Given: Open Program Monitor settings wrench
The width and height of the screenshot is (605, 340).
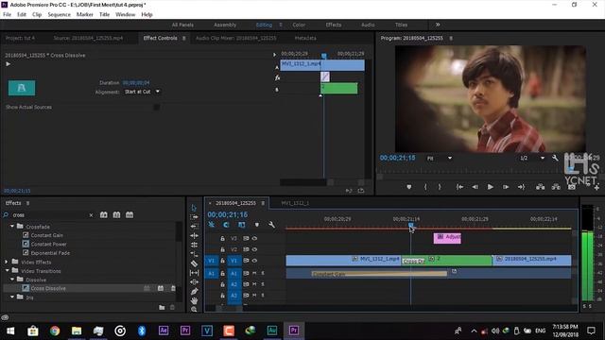Looking at the screenshot, I should (x=555, y=158).
